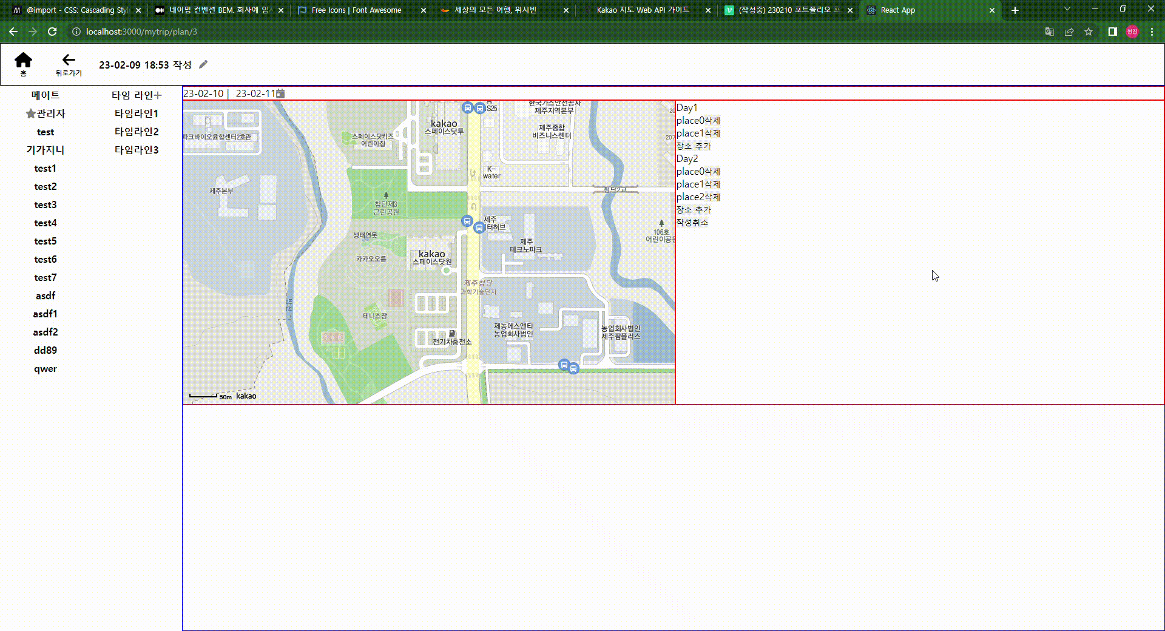The height and width of the screenshot is (631, 1165).
Task: Switch to the 네이밍 컨벤션 BEM tab
Action: click(219, 10)
